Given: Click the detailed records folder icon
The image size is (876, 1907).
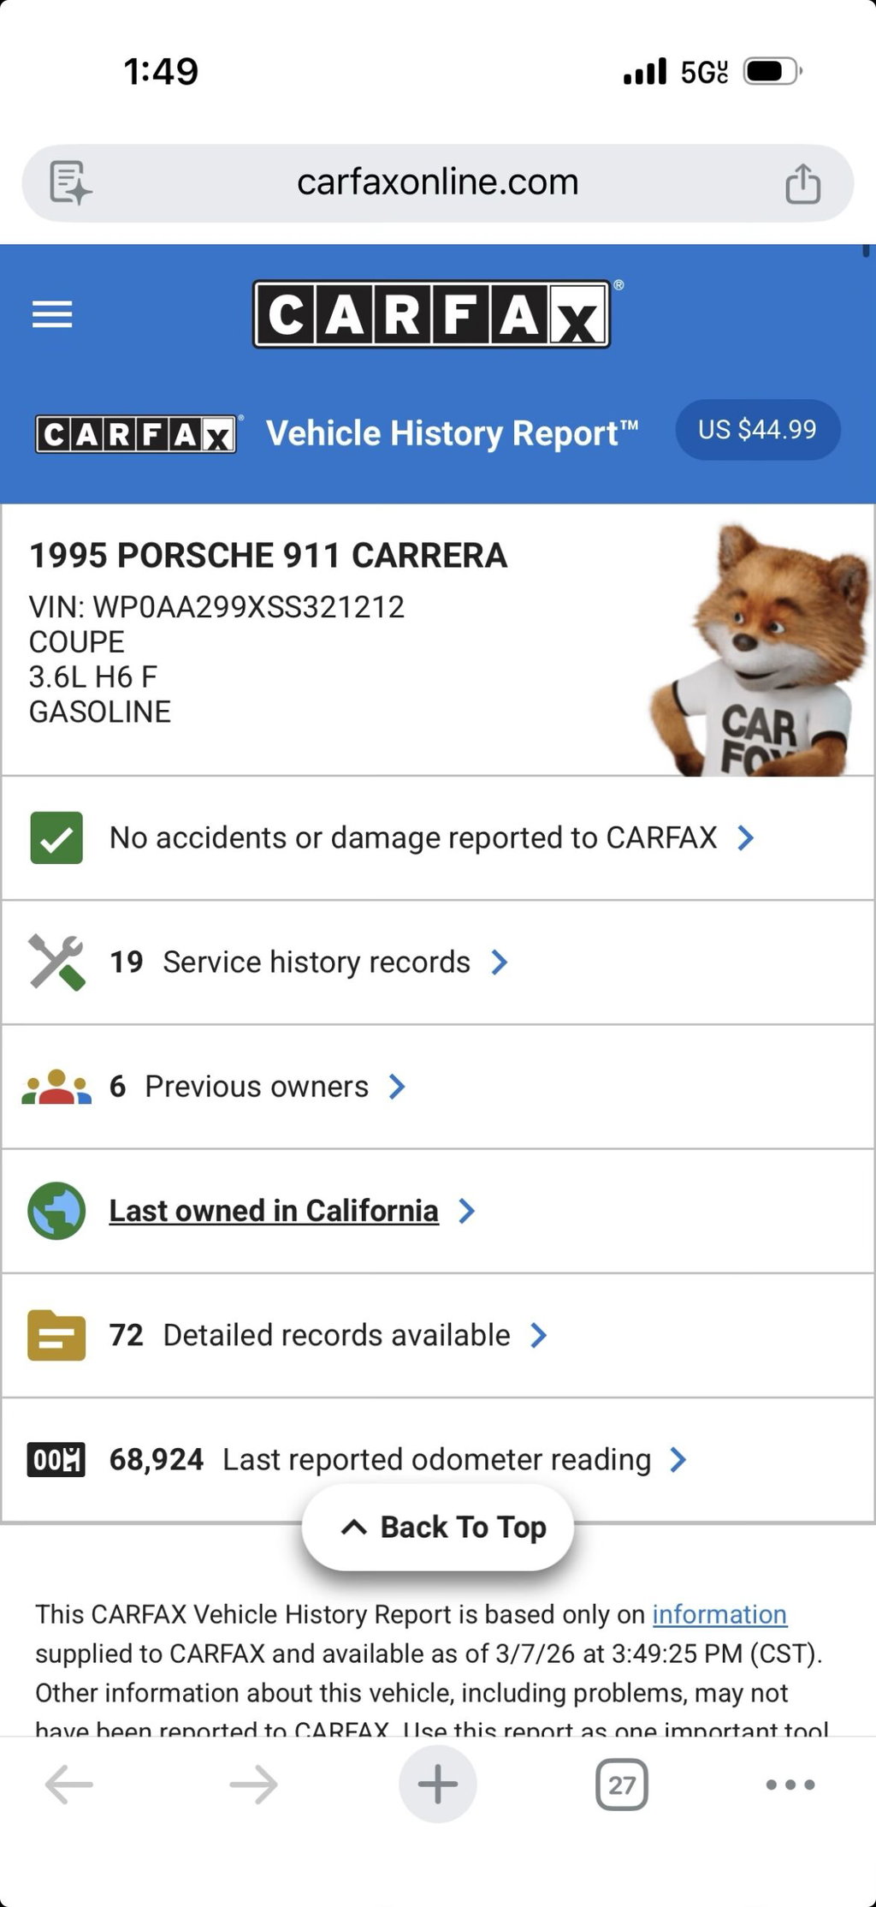Looking at the screenshot, I should coord(56,1334).
